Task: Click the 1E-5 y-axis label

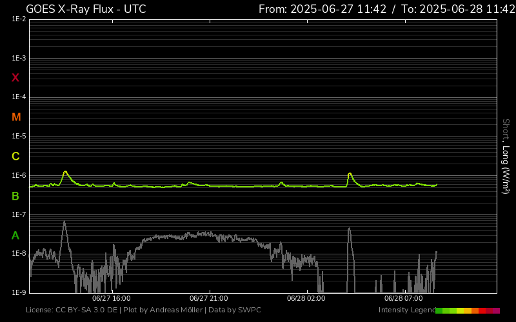Action: click(19, 137)
